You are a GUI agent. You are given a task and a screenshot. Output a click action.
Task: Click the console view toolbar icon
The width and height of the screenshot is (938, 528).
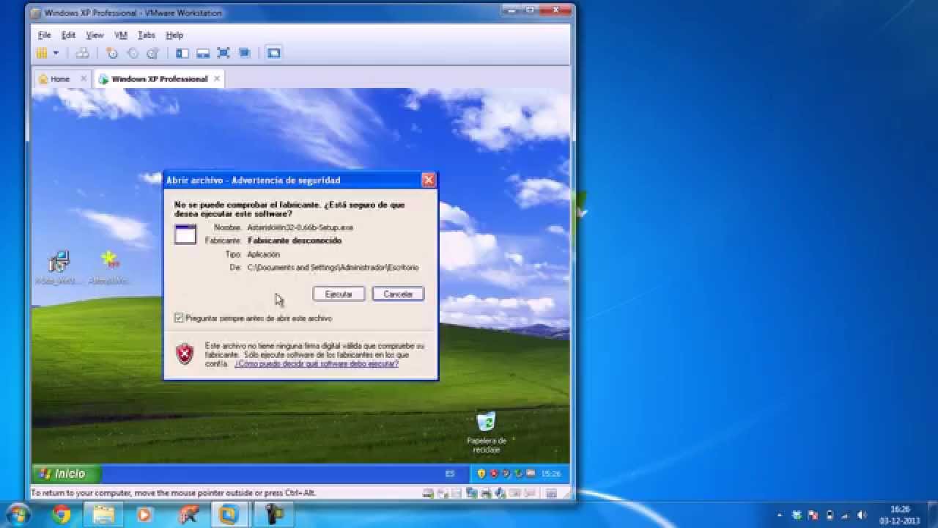click(x=273, y=53)
